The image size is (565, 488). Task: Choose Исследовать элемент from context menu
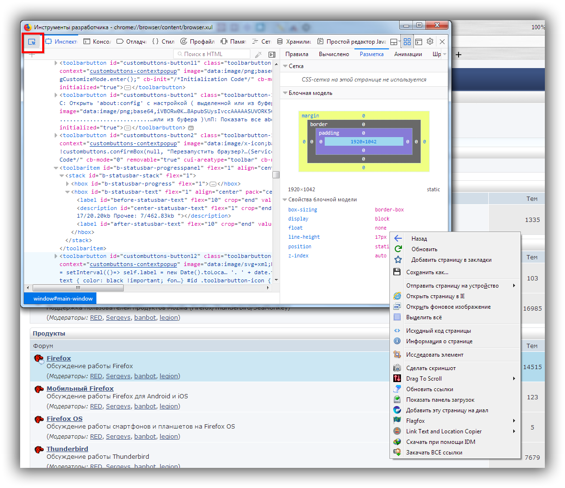(x=435, y=355)
